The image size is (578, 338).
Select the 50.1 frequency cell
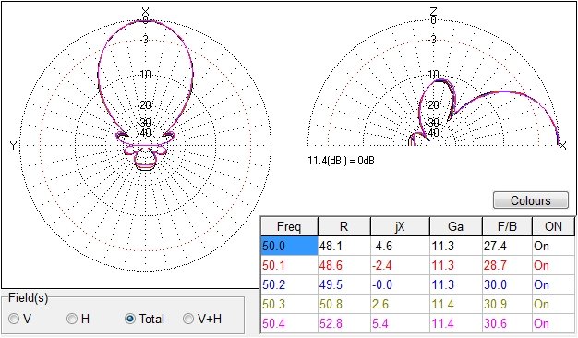[289, 265]
